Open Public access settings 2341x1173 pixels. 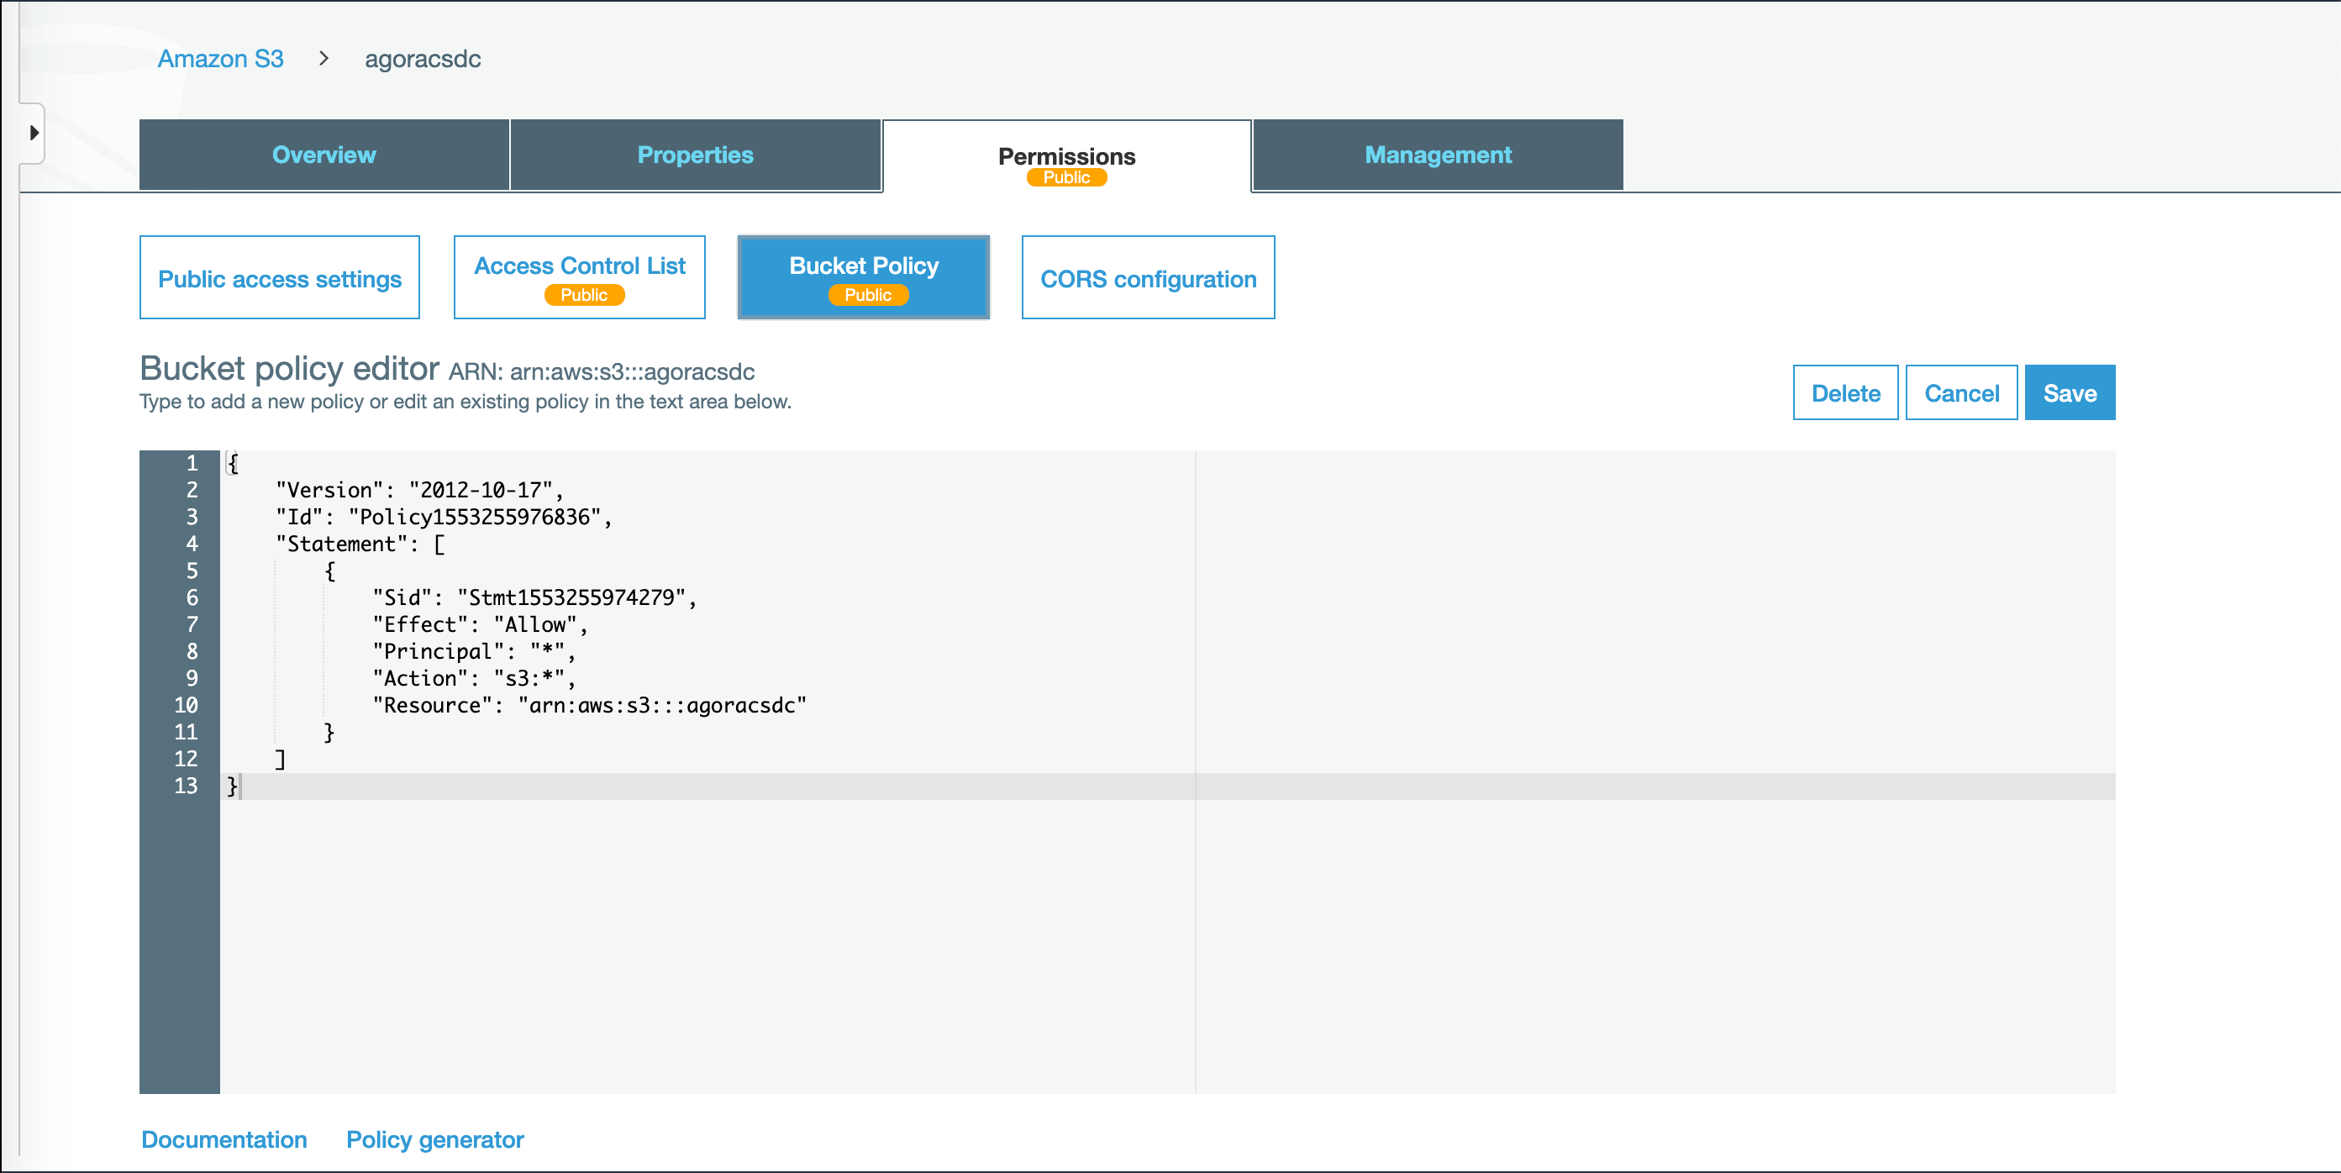(x=279, y=278)
